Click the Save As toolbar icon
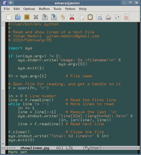This screenshot has width=141, height=155. (x=54, y=17)
